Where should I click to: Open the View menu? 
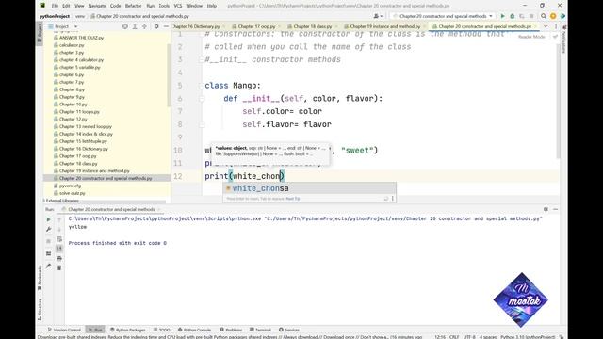tap(79, 6)
